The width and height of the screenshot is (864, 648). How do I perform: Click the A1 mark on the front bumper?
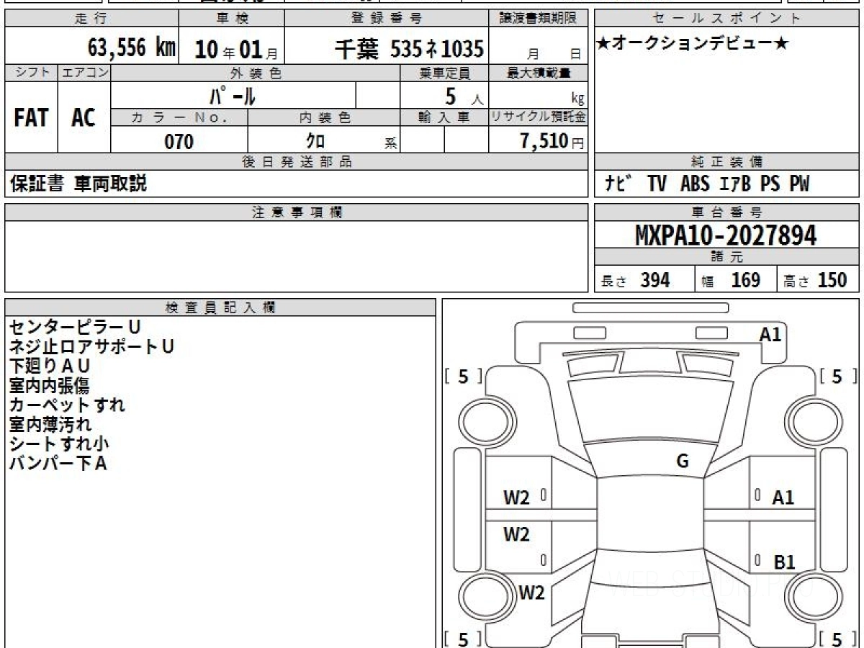point(770,334)
